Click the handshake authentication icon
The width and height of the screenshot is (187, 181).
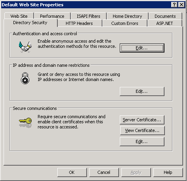point(25,47)
